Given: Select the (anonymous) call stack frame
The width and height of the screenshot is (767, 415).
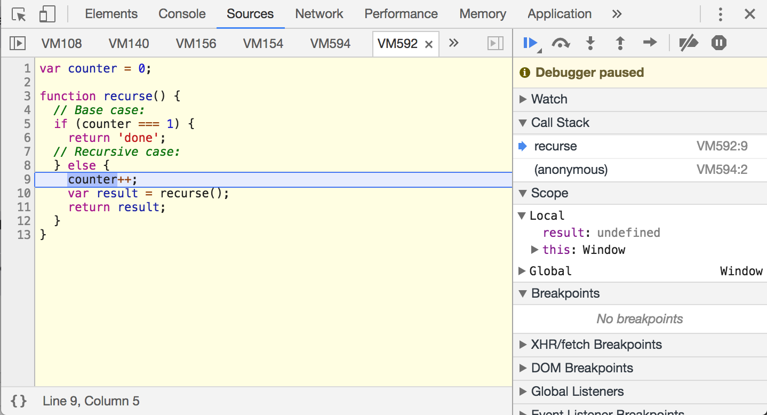Looking at the screenshot, I should [x=640, y=170].
